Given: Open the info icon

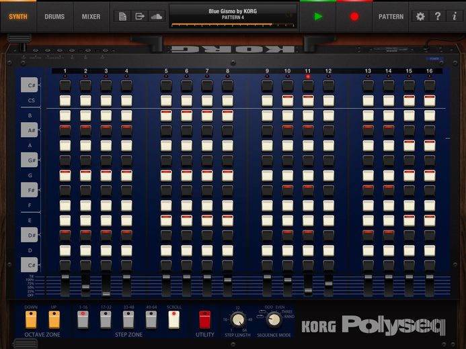Looking at the screenshot, I should (x=455, y=16).
